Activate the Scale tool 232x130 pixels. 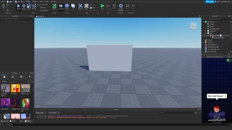click(29, 7)
